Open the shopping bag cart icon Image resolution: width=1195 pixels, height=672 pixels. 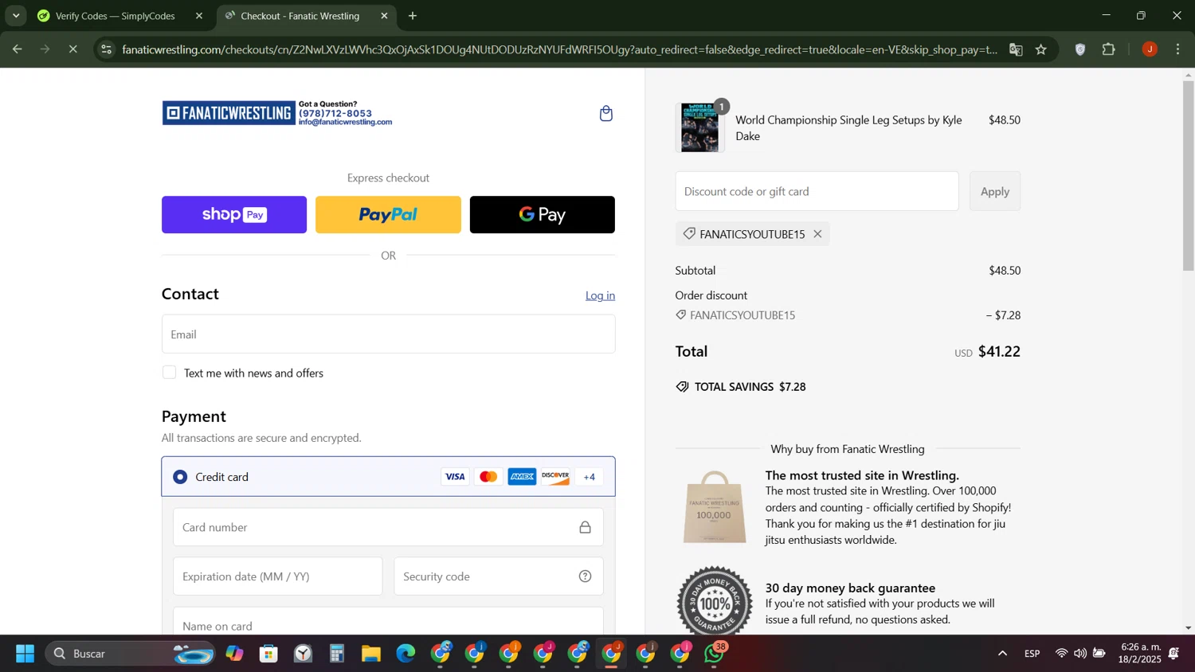tap(606, 114)
